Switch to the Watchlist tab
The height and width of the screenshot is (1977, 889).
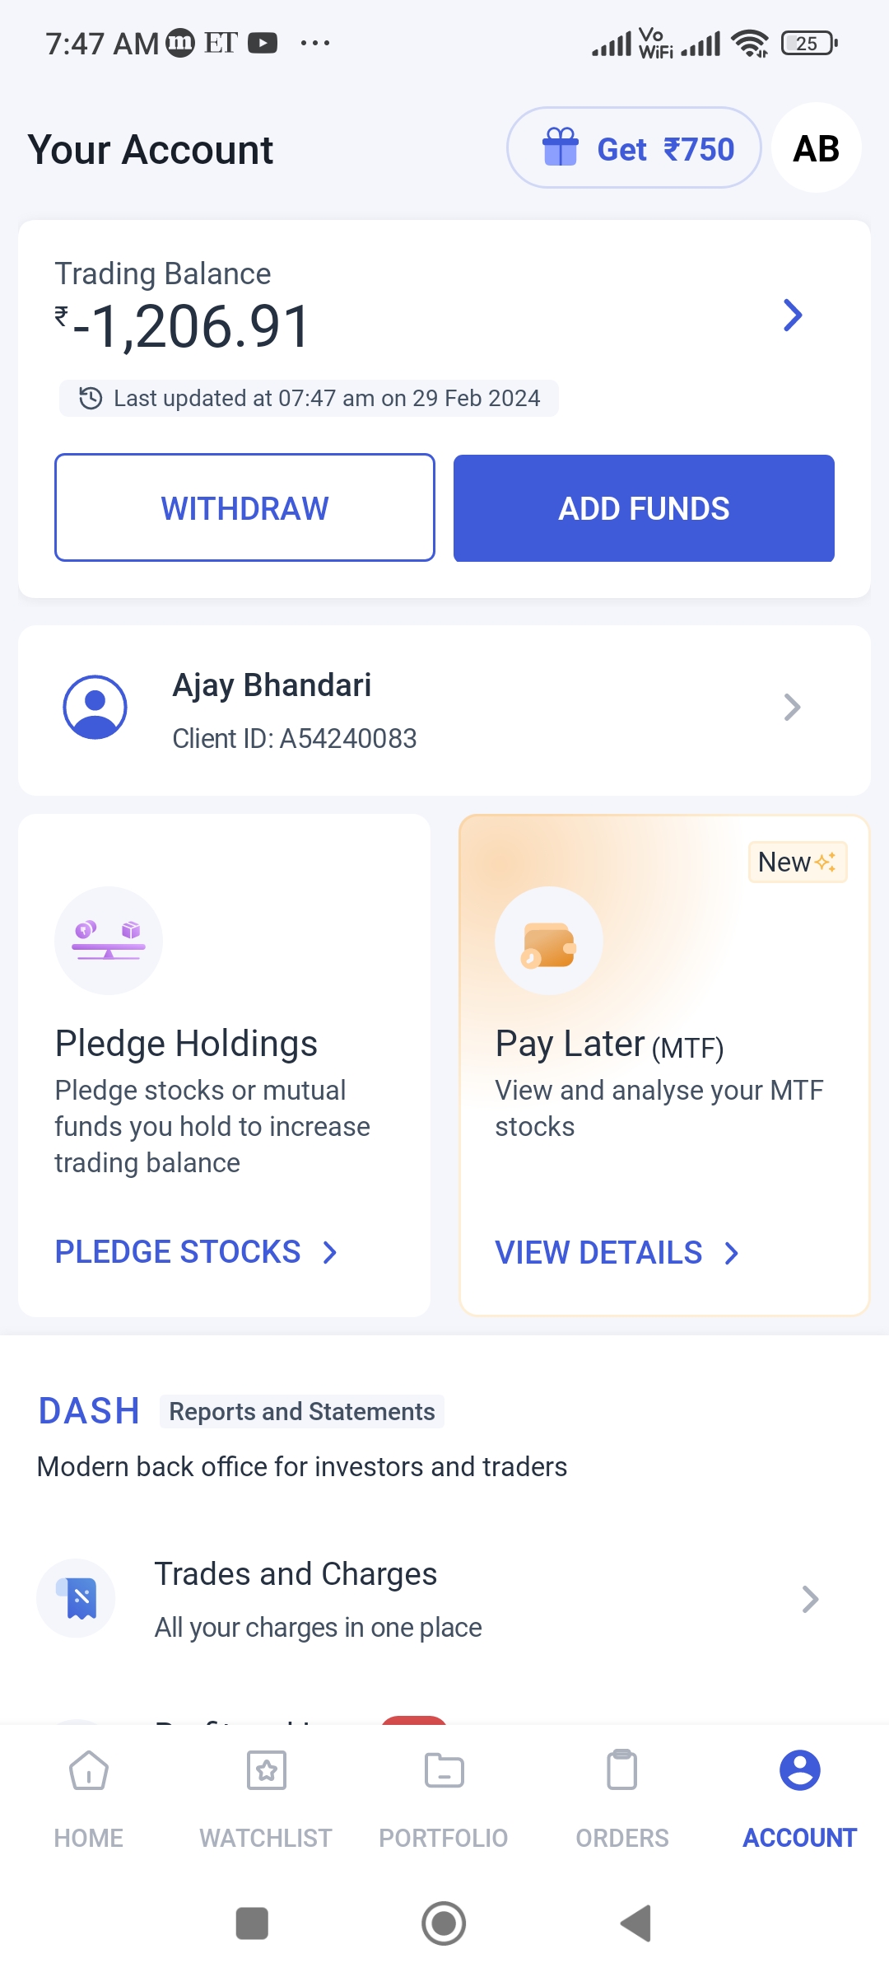(266, 1799)
